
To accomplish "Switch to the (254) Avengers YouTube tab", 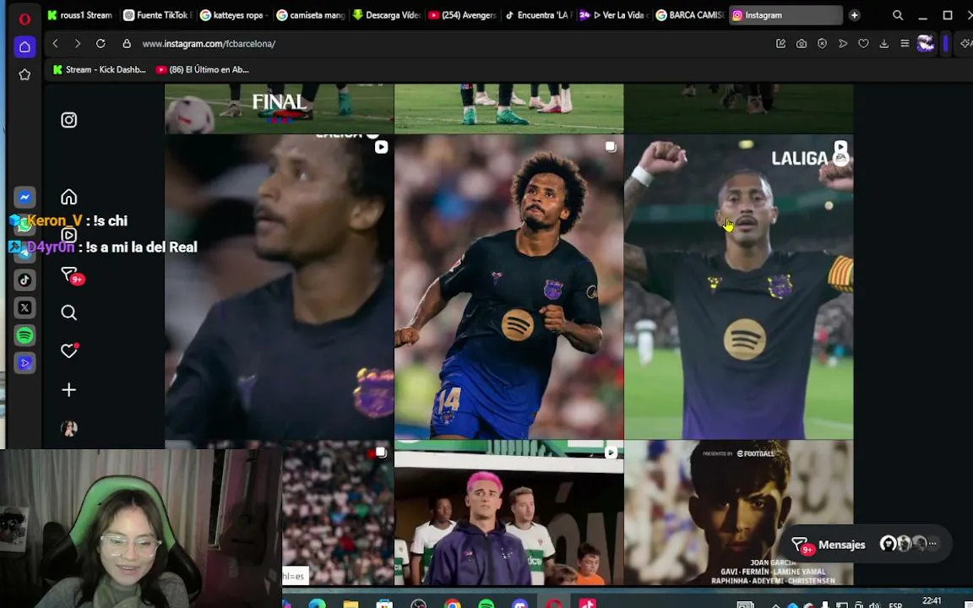I will point(462,15).
